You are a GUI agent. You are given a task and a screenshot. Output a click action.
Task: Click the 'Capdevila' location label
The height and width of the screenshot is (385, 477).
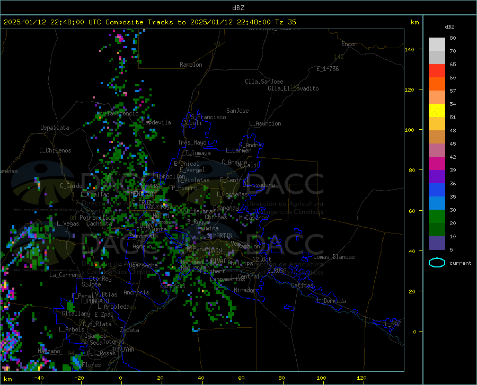click(x=156, y=122)
